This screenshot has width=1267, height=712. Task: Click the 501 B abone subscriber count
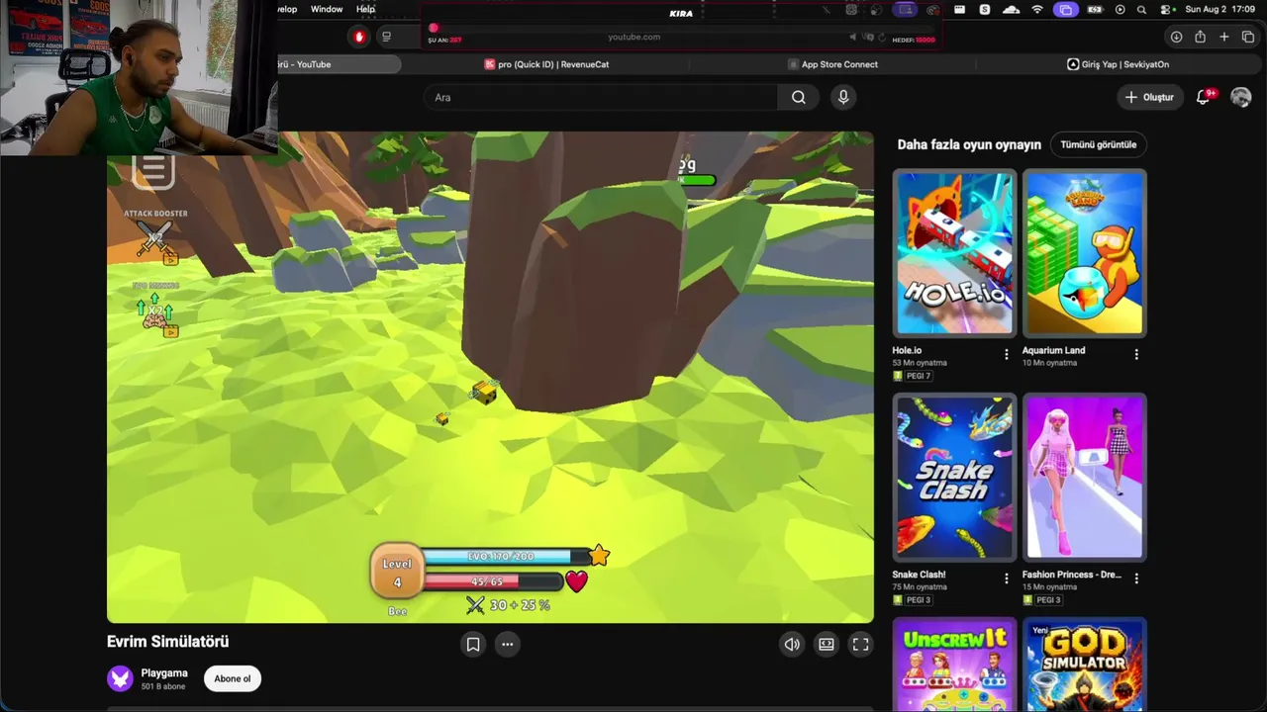tap(161, 686)
